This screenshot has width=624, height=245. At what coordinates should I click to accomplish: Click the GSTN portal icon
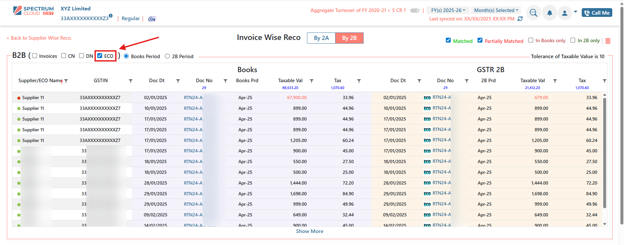tap(152, 19)
